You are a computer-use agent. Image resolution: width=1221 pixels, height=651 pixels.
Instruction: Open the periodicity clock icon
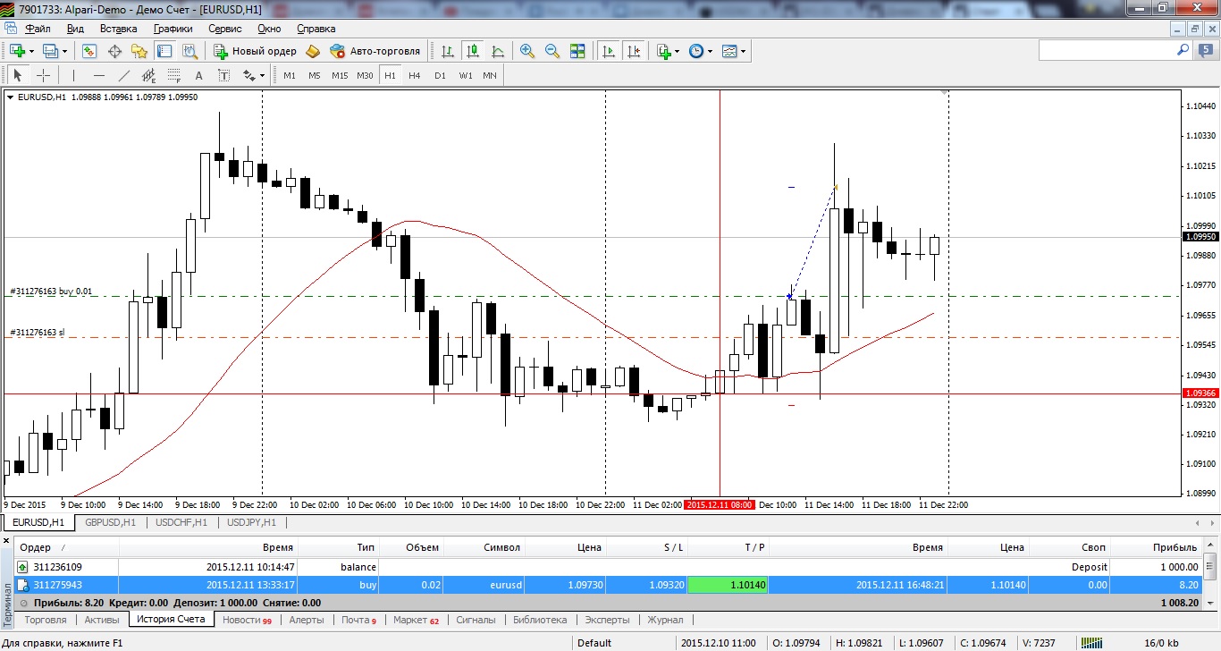click(x=696, y=51)
